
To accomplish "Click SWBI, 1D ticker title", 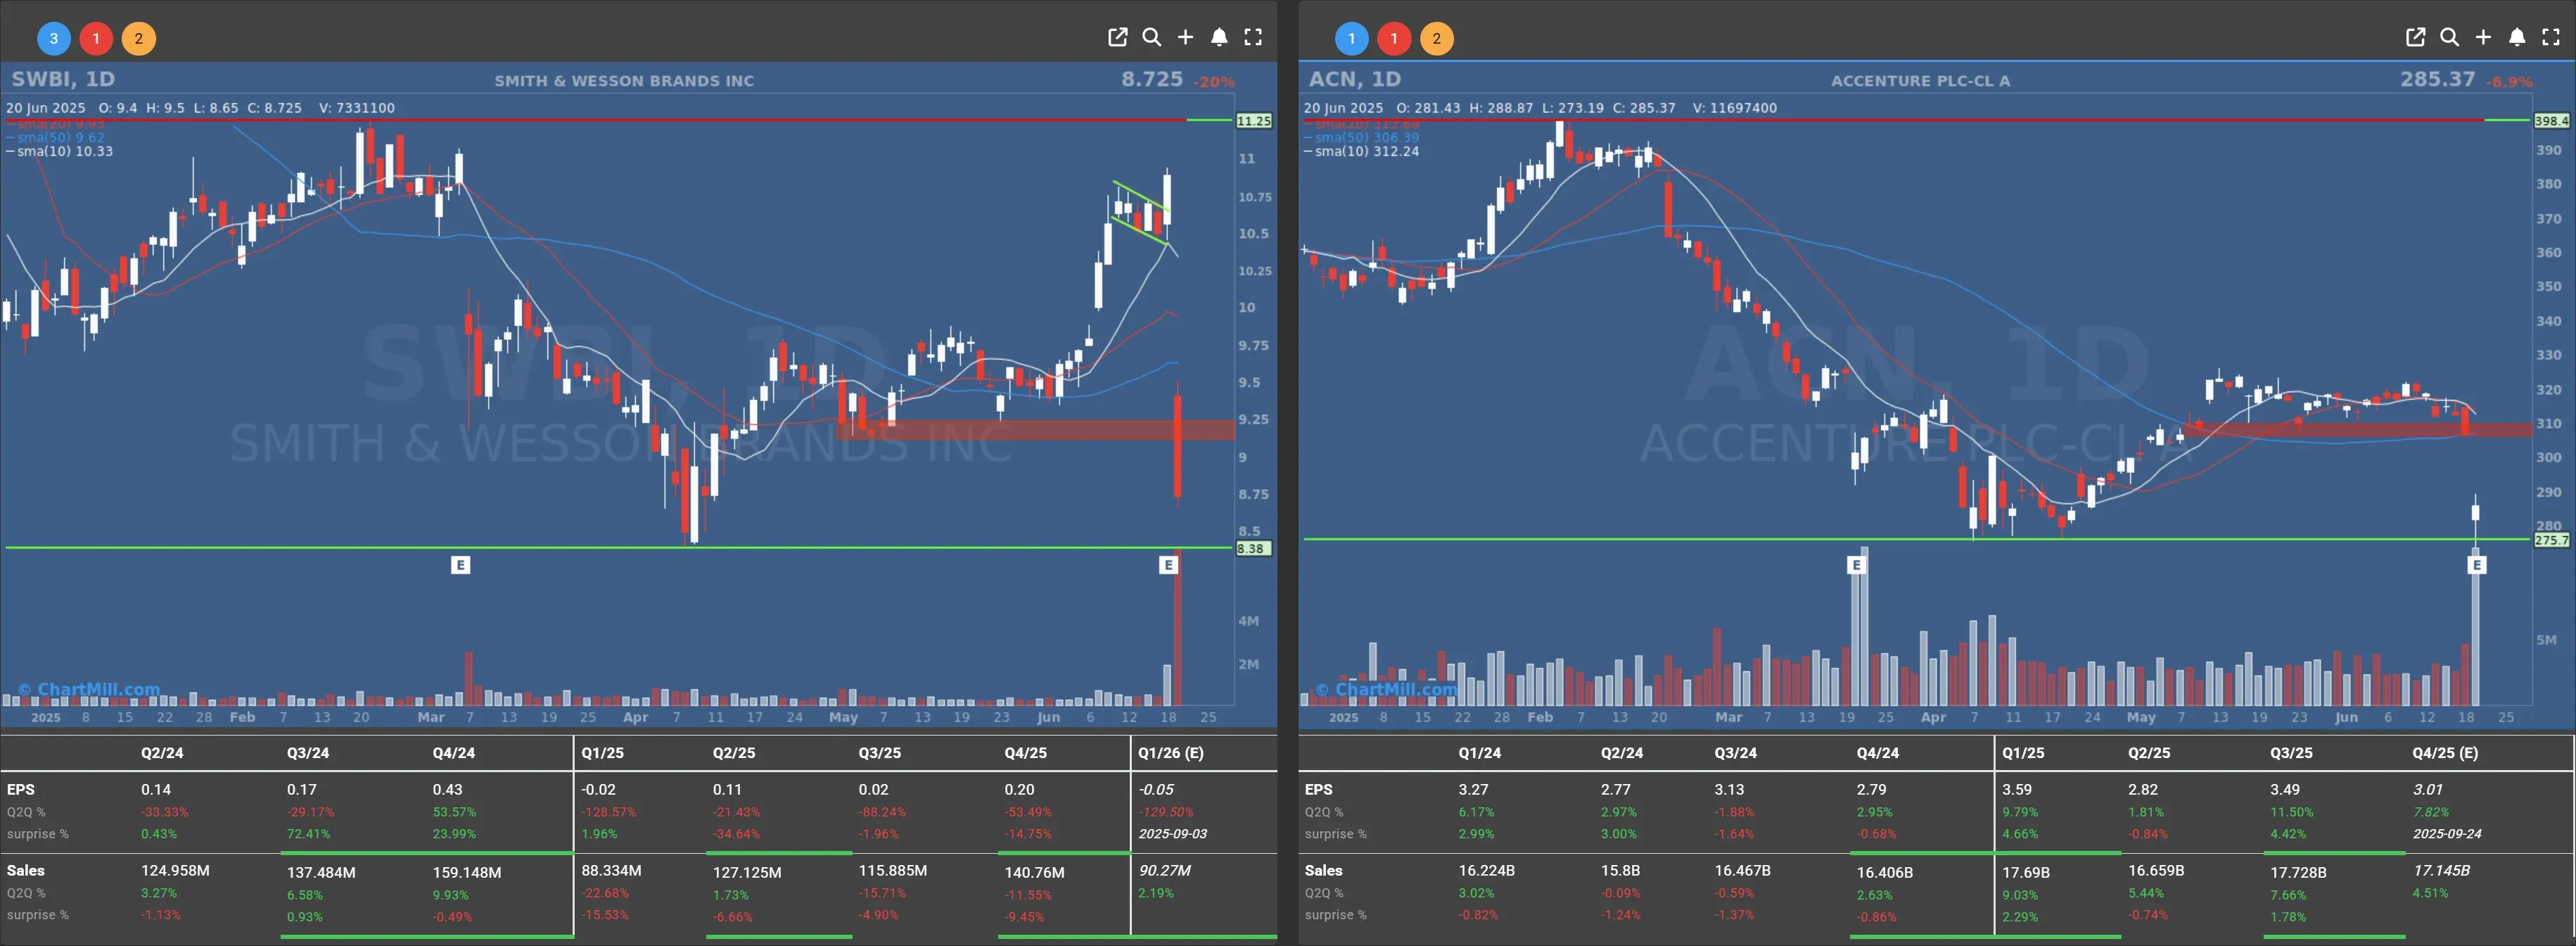I will coord(63,79).
